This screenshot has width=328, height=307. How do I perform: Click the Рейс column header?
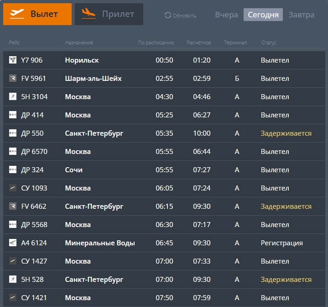point(14,42)
